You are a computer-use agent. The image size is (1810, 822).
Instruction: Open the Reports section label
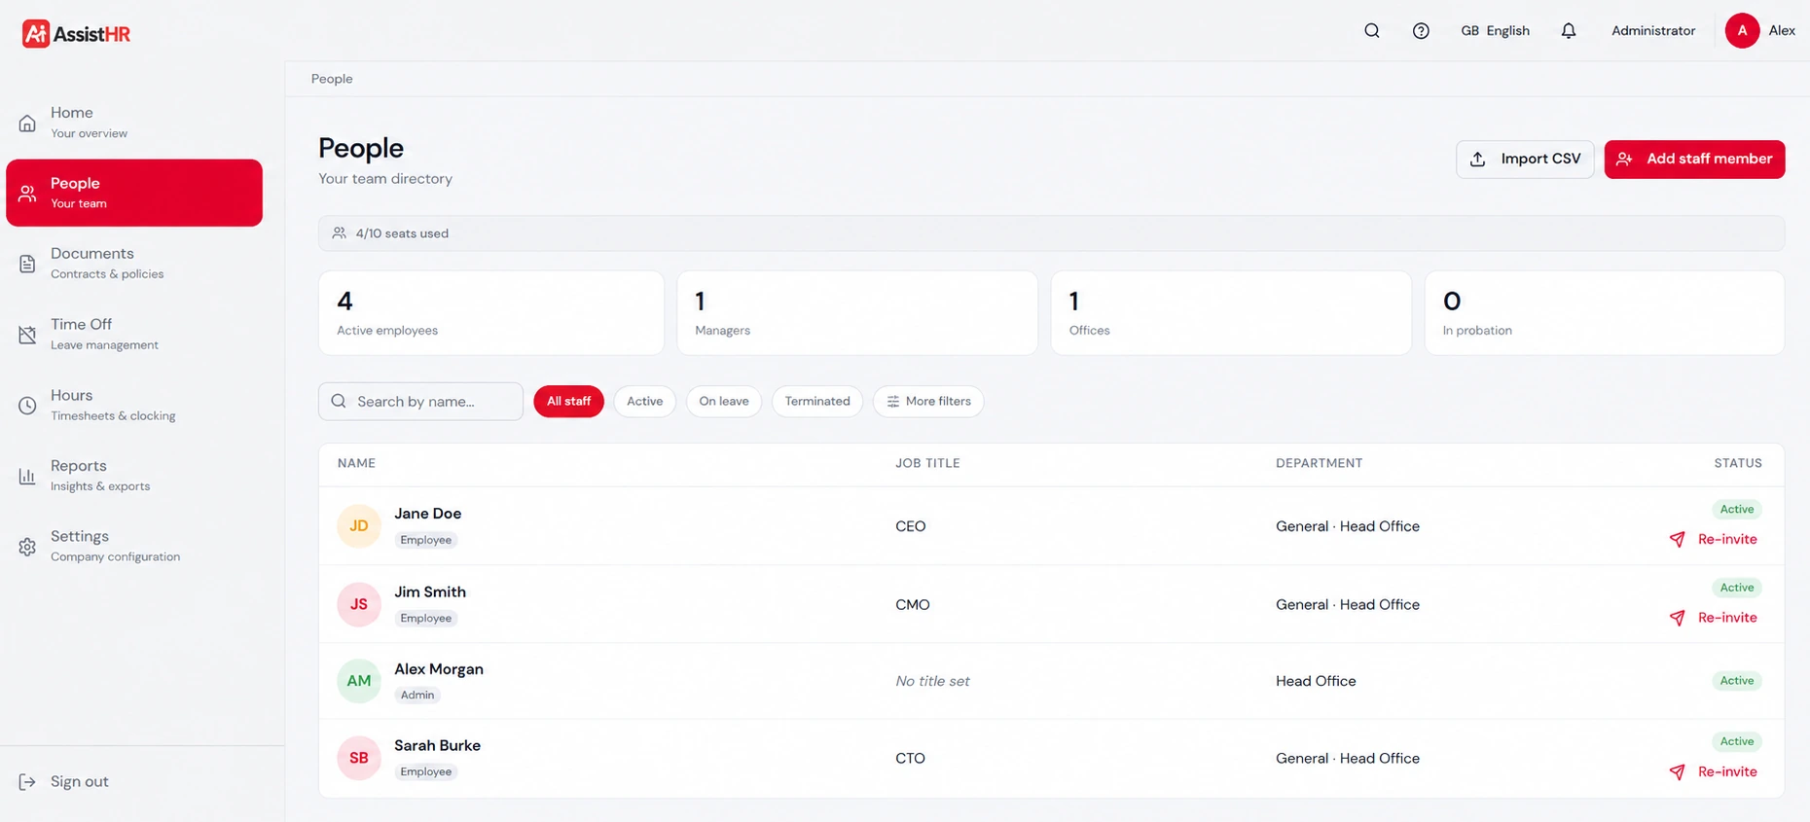(x=79, y=466)
